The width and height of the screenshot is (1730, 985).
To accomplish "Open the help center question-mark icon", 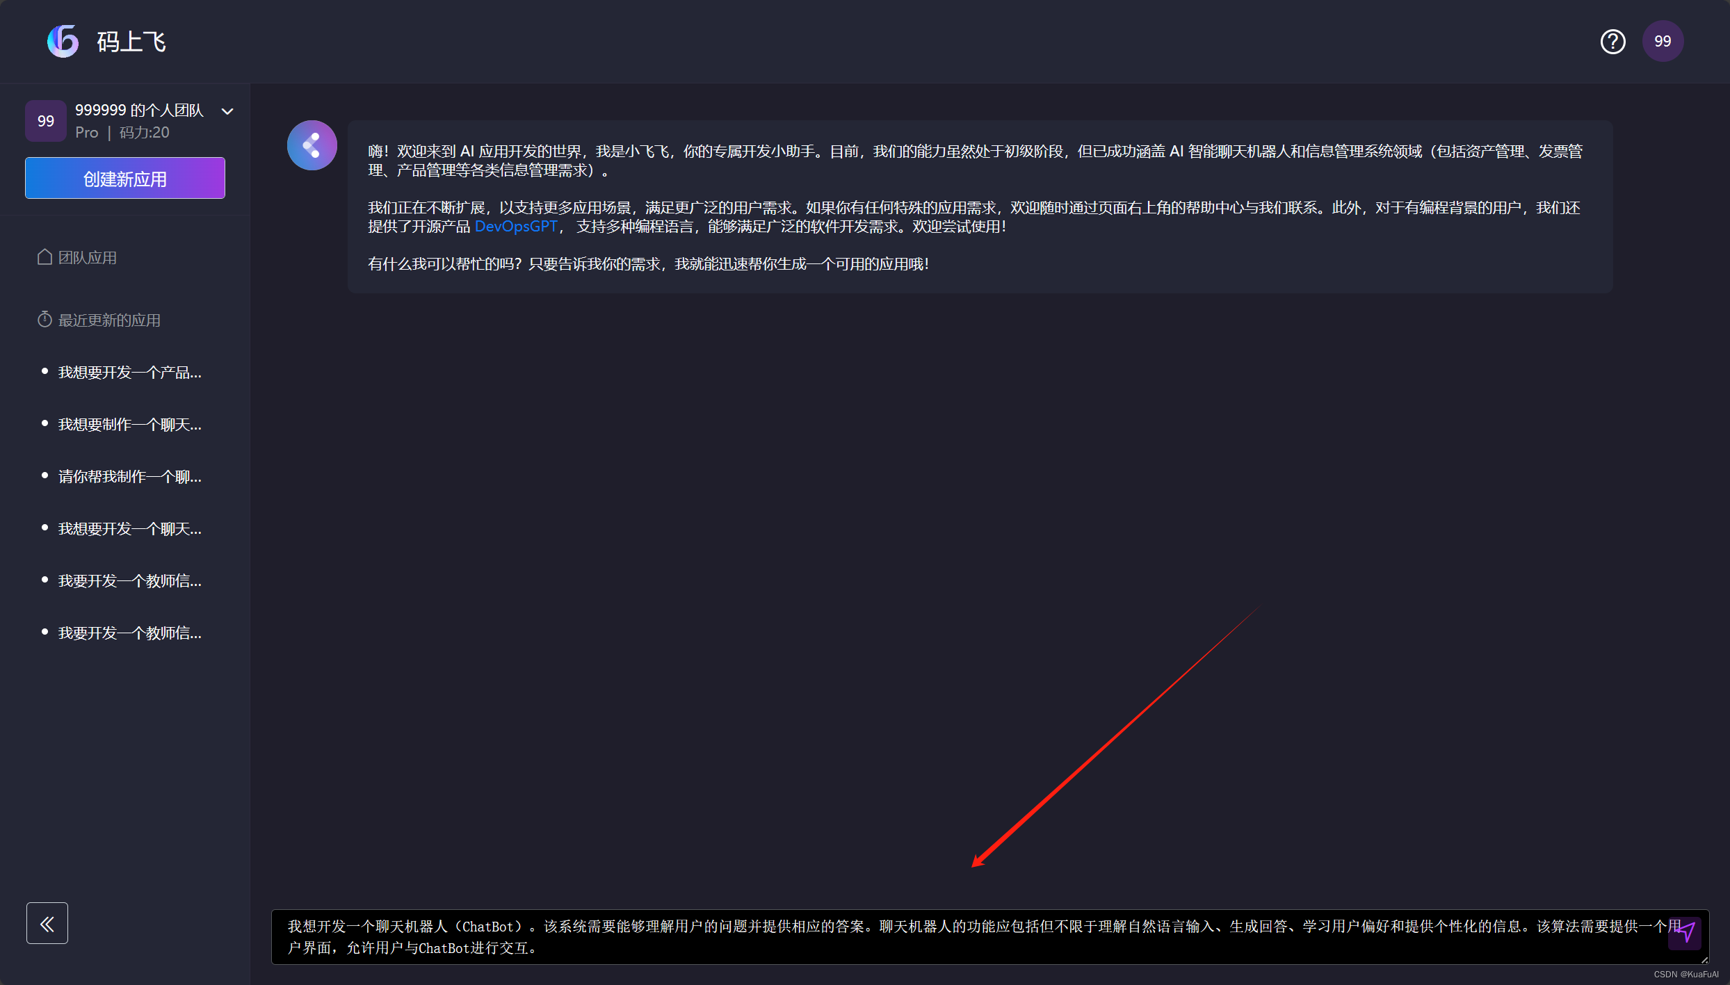I will (x=1612, y=42).
